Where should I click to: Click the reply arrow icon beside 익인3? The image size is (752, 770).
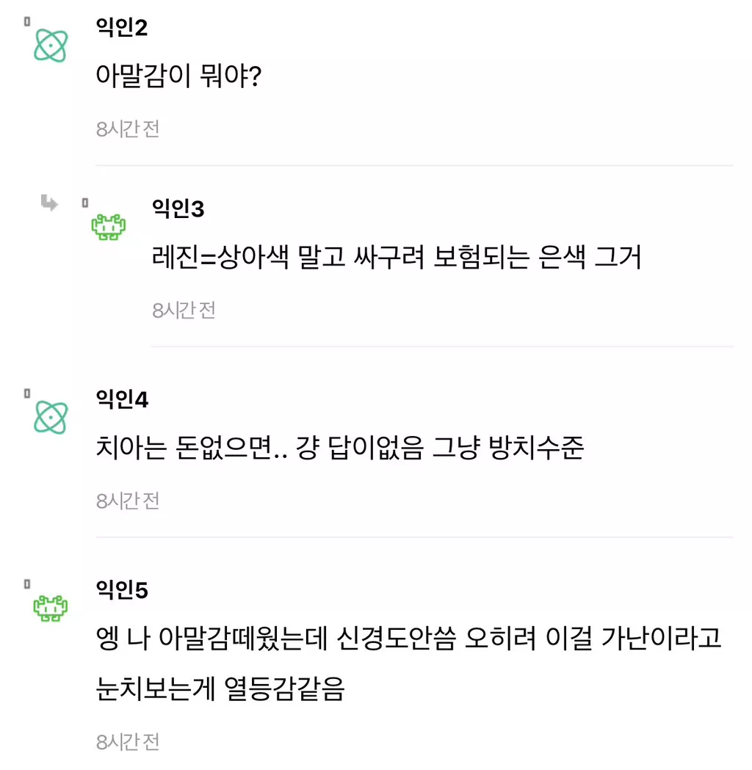pos(49,203)
